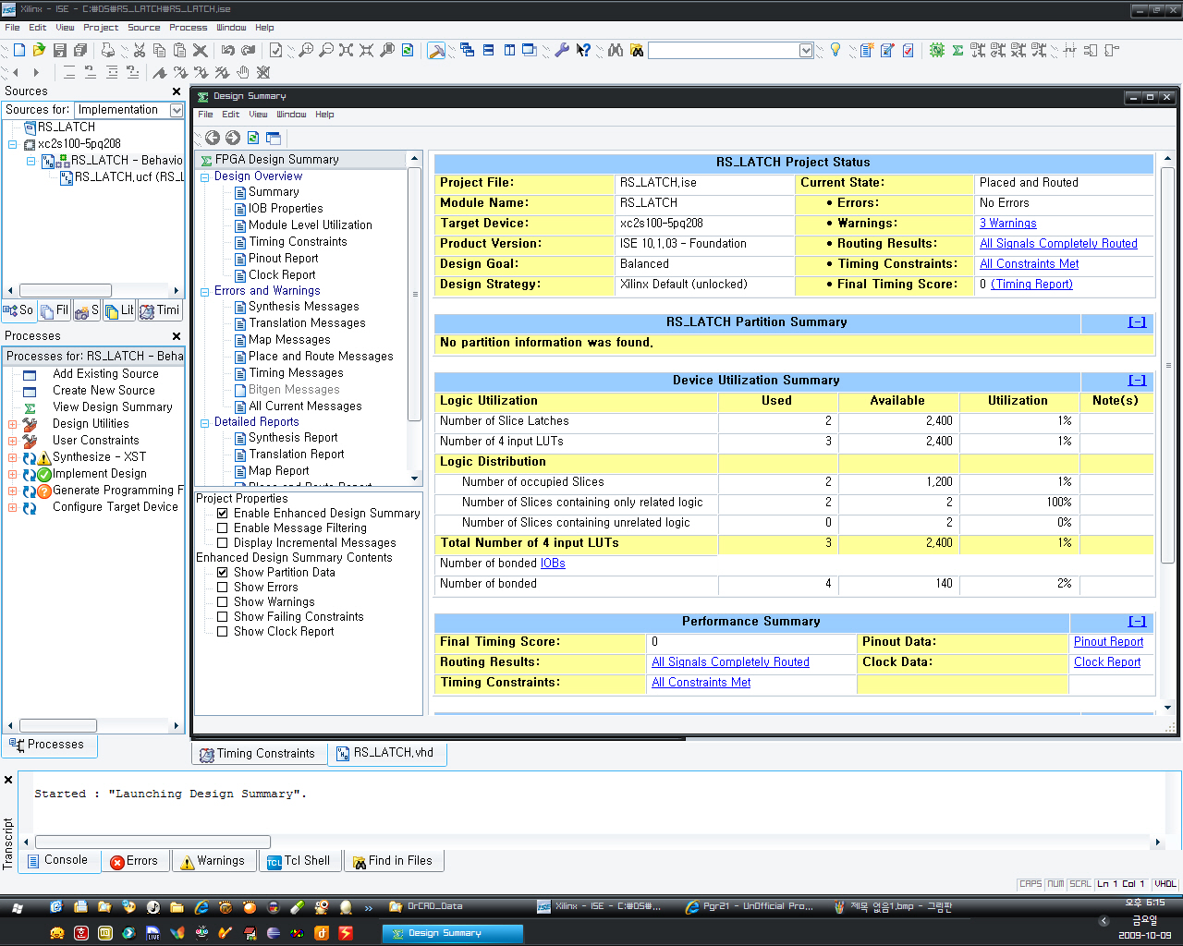Switch to the RS_LATCH.vhd tab
The height and width of the screenshot is (946, 1183).
(387, 753)
